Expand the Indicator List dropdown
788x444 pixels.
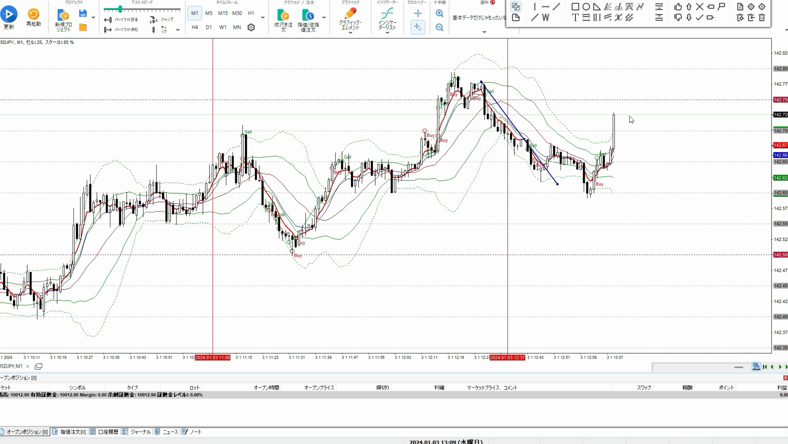click(387, 33)
